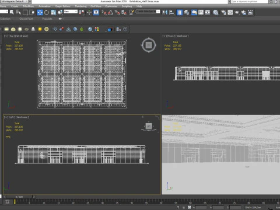
Task: Open Mini Curve Editor beside the track bar
Action: (x=8, y=202)
